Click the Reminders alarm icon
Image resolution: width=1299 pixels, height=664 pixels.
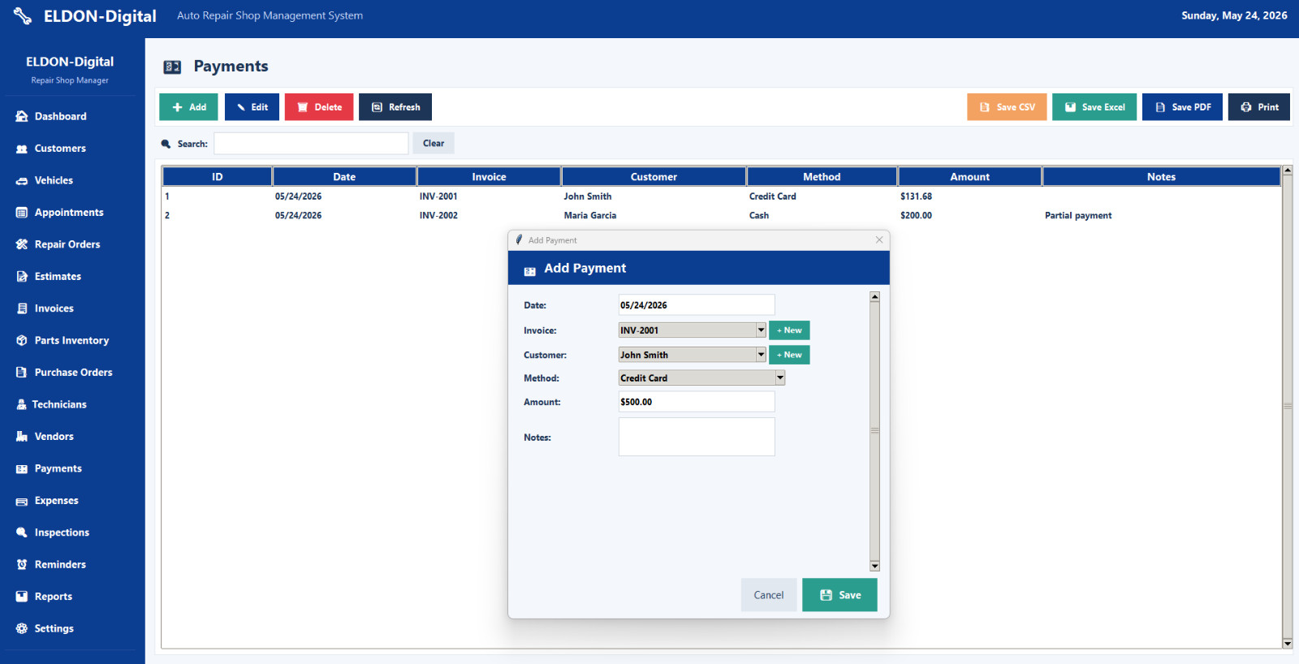pyautogui.click(x=22, y=565)
